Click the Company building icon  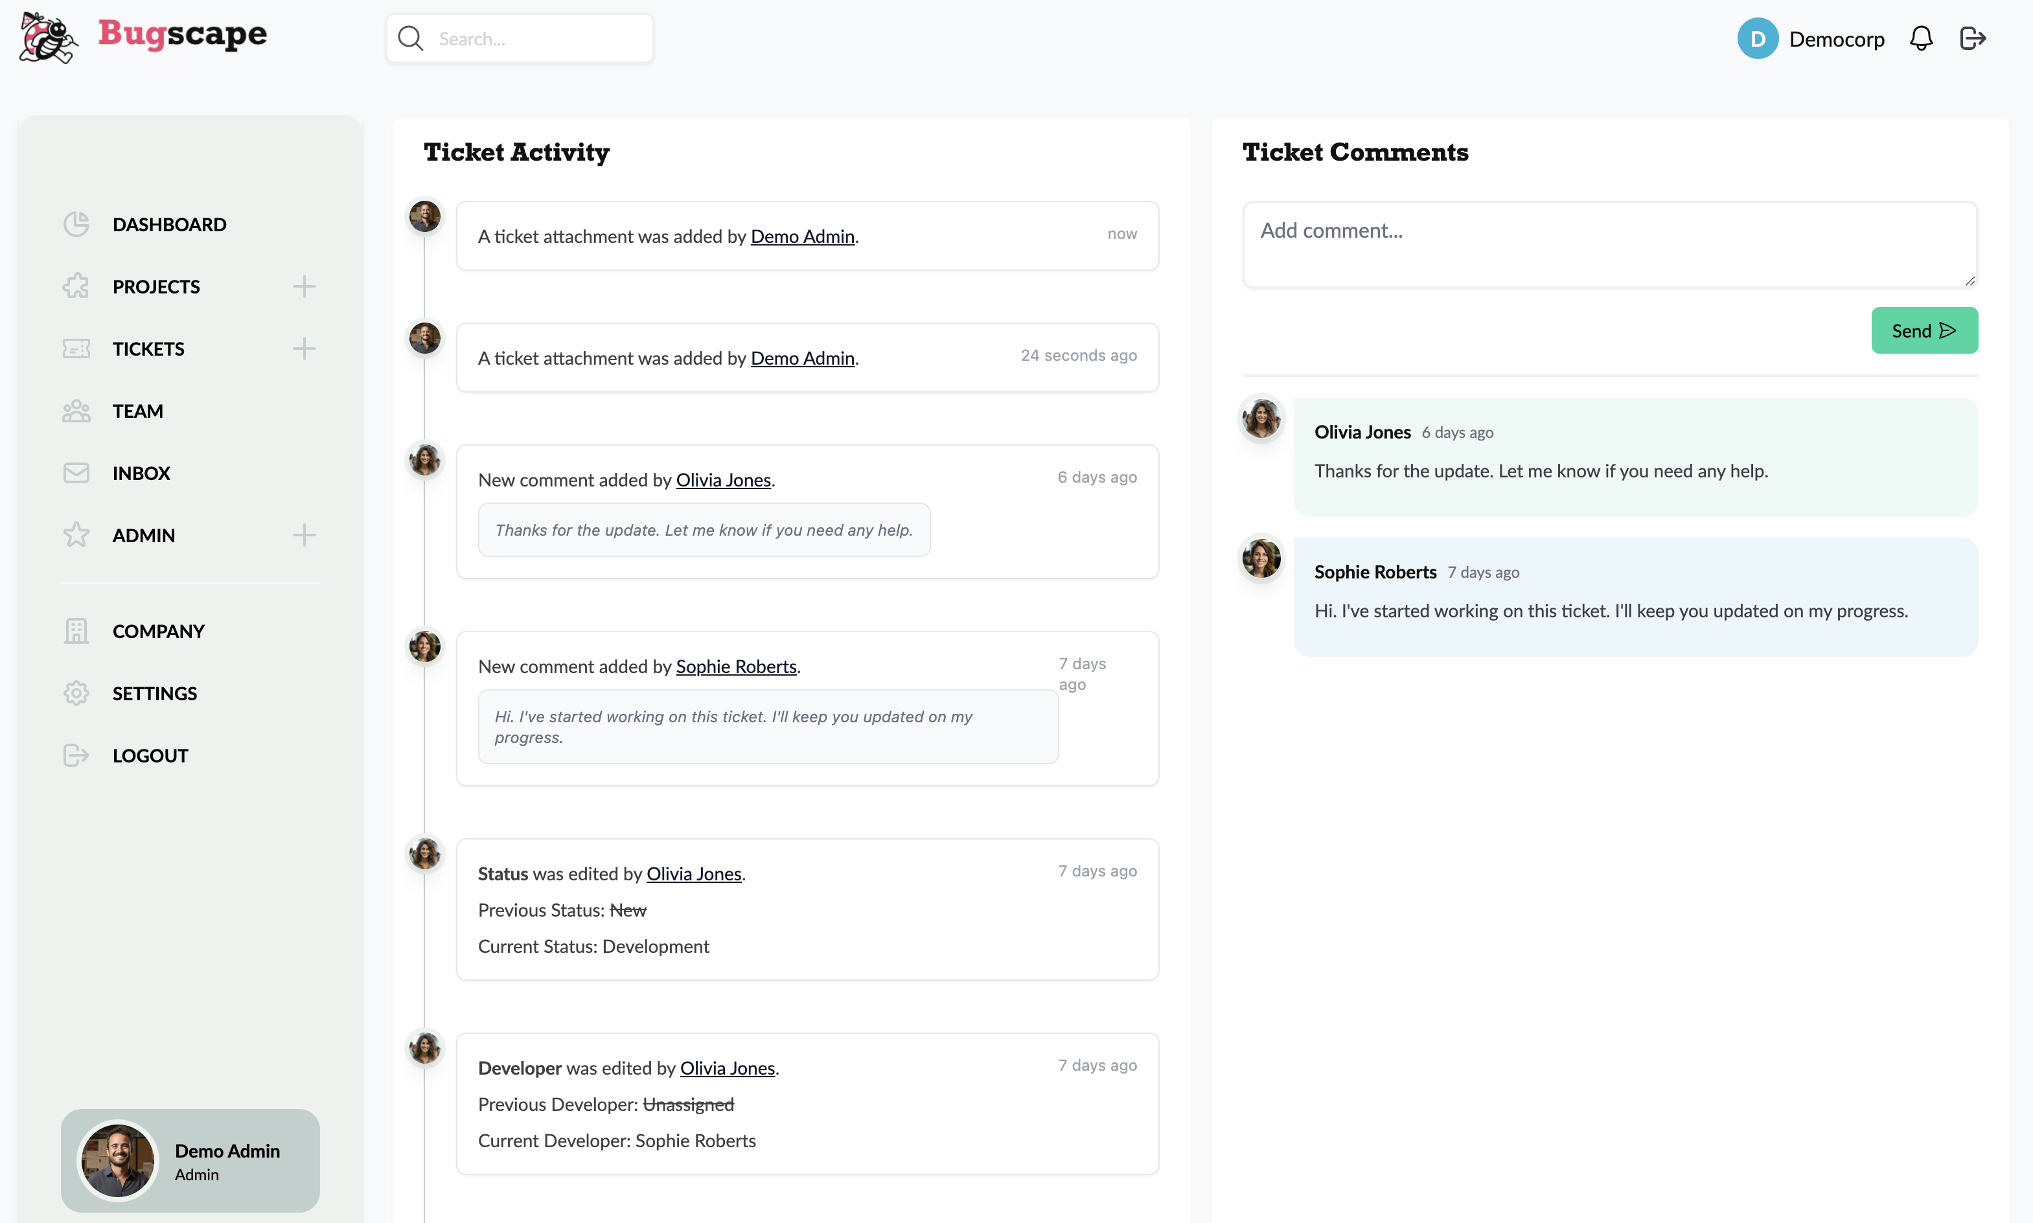[76, 632]
